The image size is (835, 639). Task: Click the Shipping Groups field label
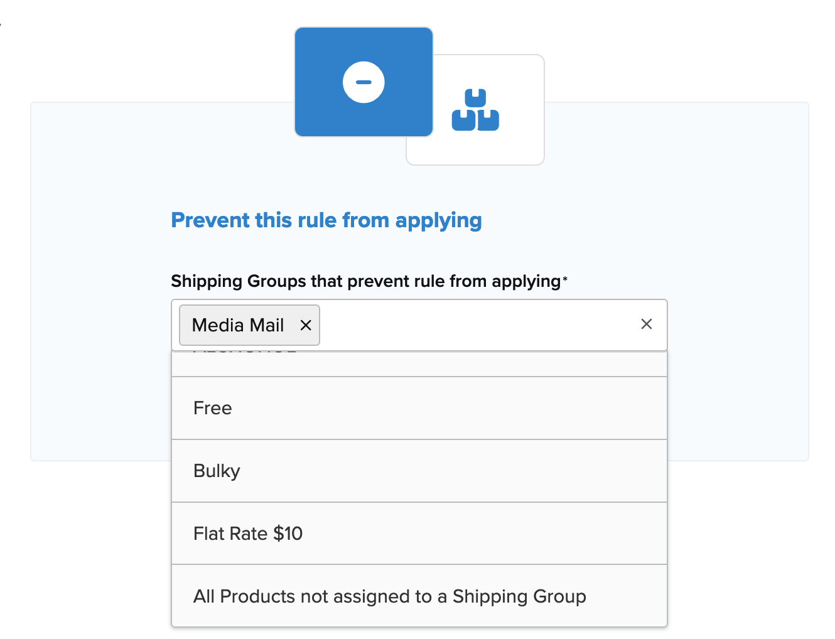click(x=365, y=281)
